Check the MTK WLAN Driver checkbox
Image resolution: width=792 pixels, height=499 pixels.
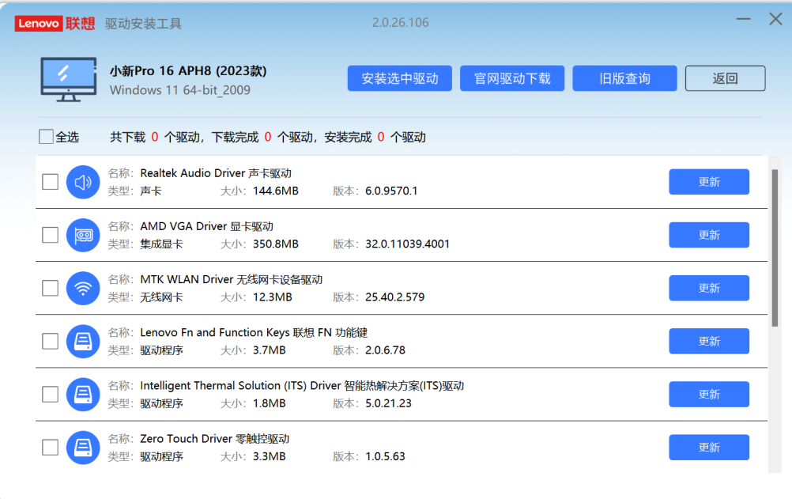click(50, 288)
